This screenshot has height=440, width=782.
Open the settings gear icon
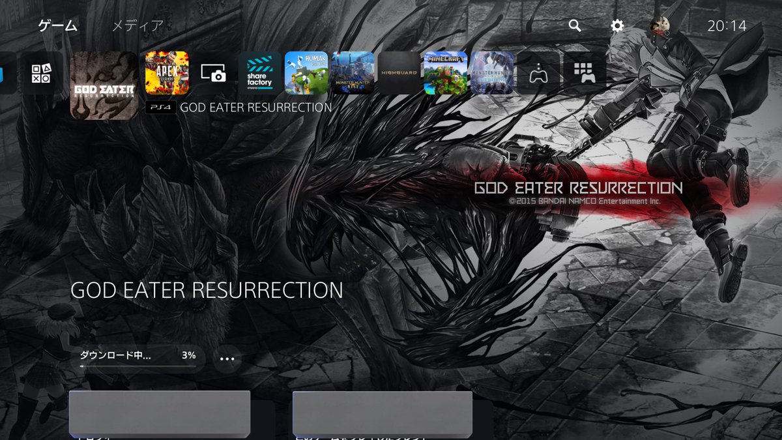tap(617, 26)
